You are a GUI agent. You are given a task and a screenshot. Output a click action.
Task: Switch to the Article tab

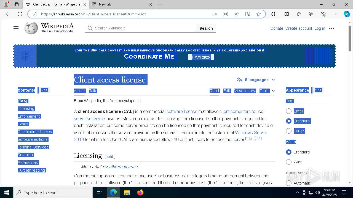[x=79, y=91]
